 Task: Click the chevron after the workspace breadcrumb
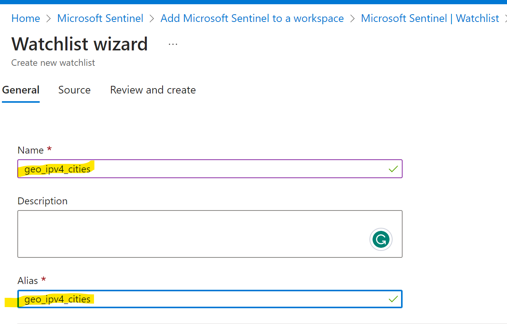tap(352, 18)
